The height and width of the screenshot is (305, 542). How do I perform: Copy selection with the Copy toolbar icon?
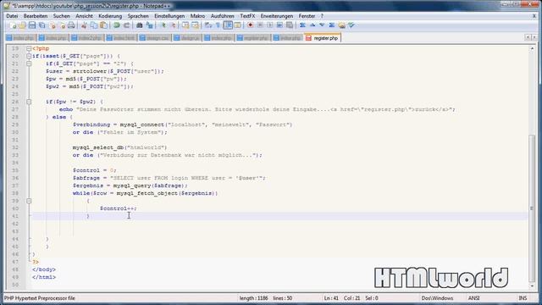click(x=94, y=25)
